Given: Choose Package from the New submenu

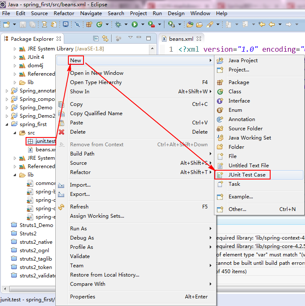Looking at the screenshot, I should pos(260,82).
